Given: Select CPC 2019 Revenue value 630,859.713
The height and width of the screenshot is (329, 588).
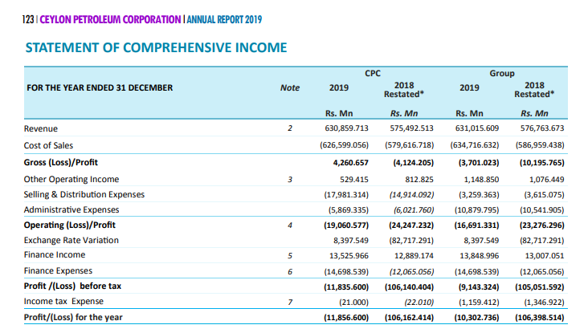Looking at the screenshot, I should [346, 128].
